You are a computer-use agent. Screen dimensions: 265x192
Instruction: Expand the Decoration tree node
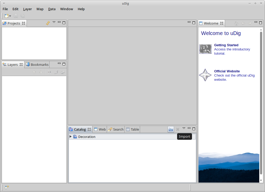tap(71, 137)
